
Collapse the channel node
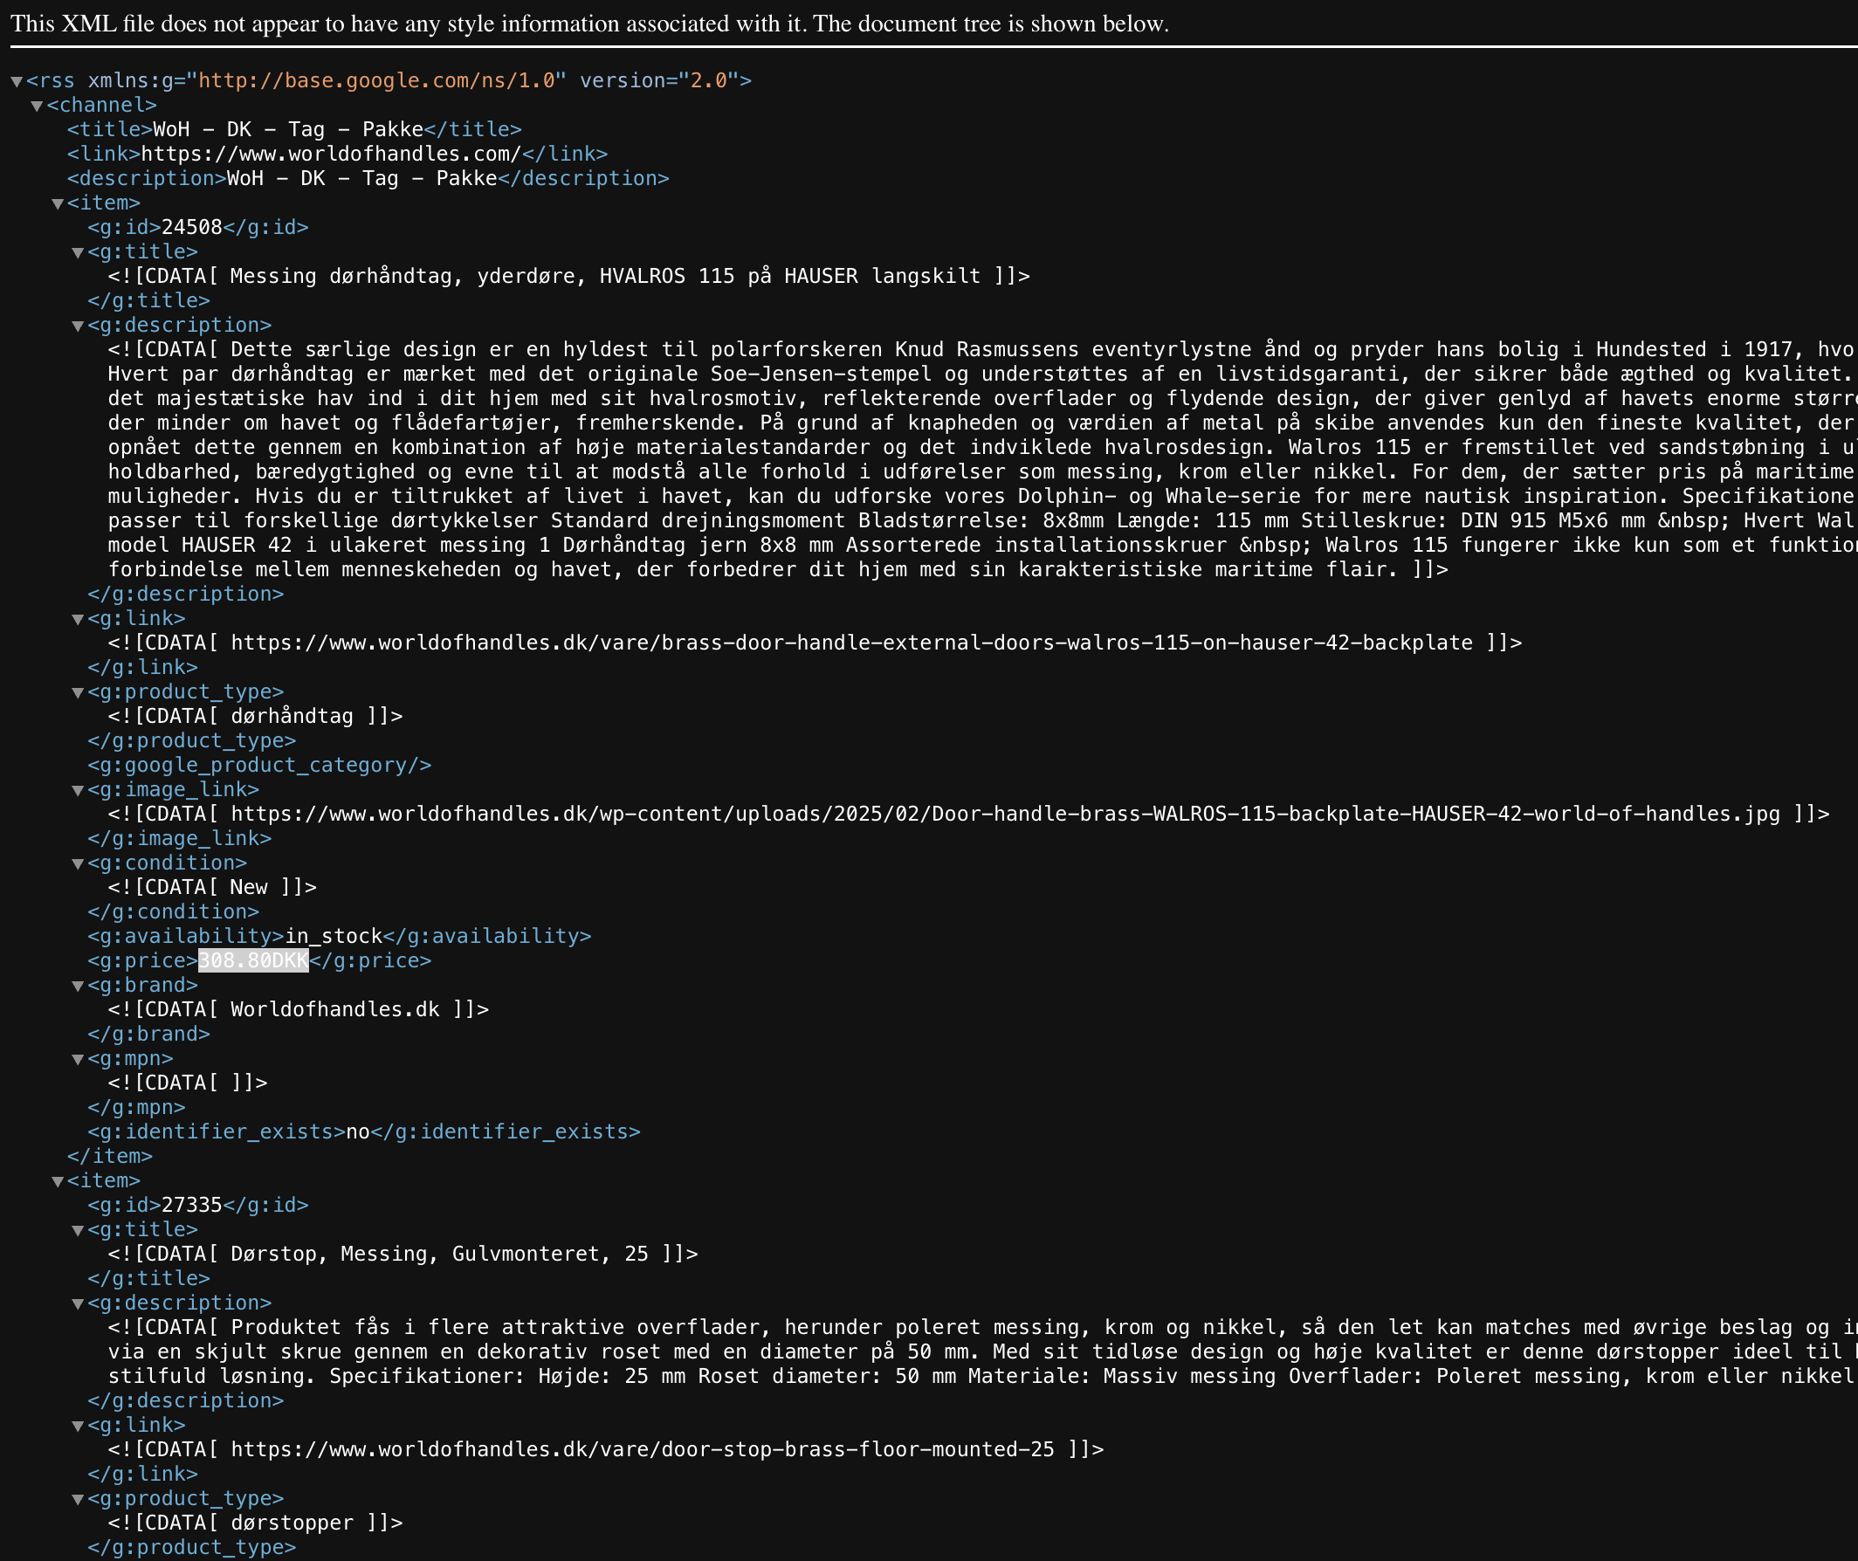click(x=38, y=107)
